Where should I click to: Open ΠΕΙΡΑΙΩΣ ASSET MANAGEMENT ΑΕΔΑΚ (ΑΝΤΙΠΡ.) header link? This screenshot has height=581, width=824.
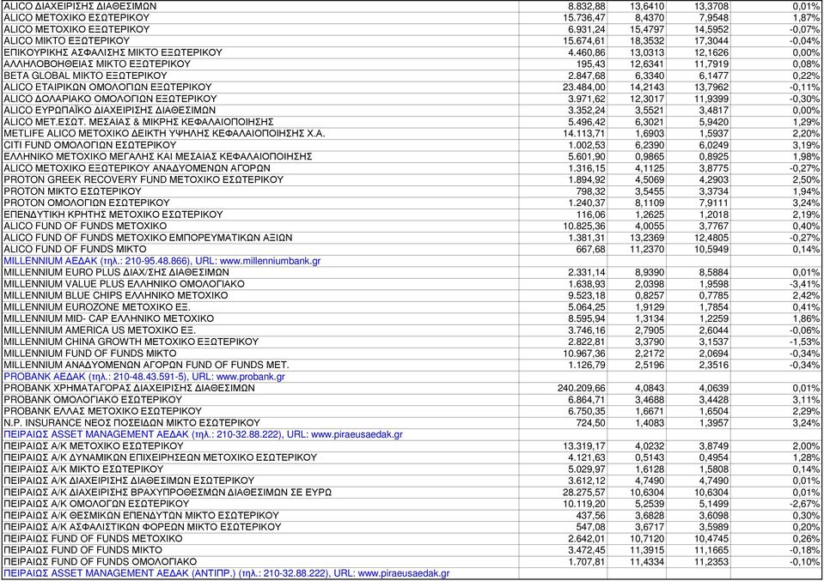pos(227,573)
